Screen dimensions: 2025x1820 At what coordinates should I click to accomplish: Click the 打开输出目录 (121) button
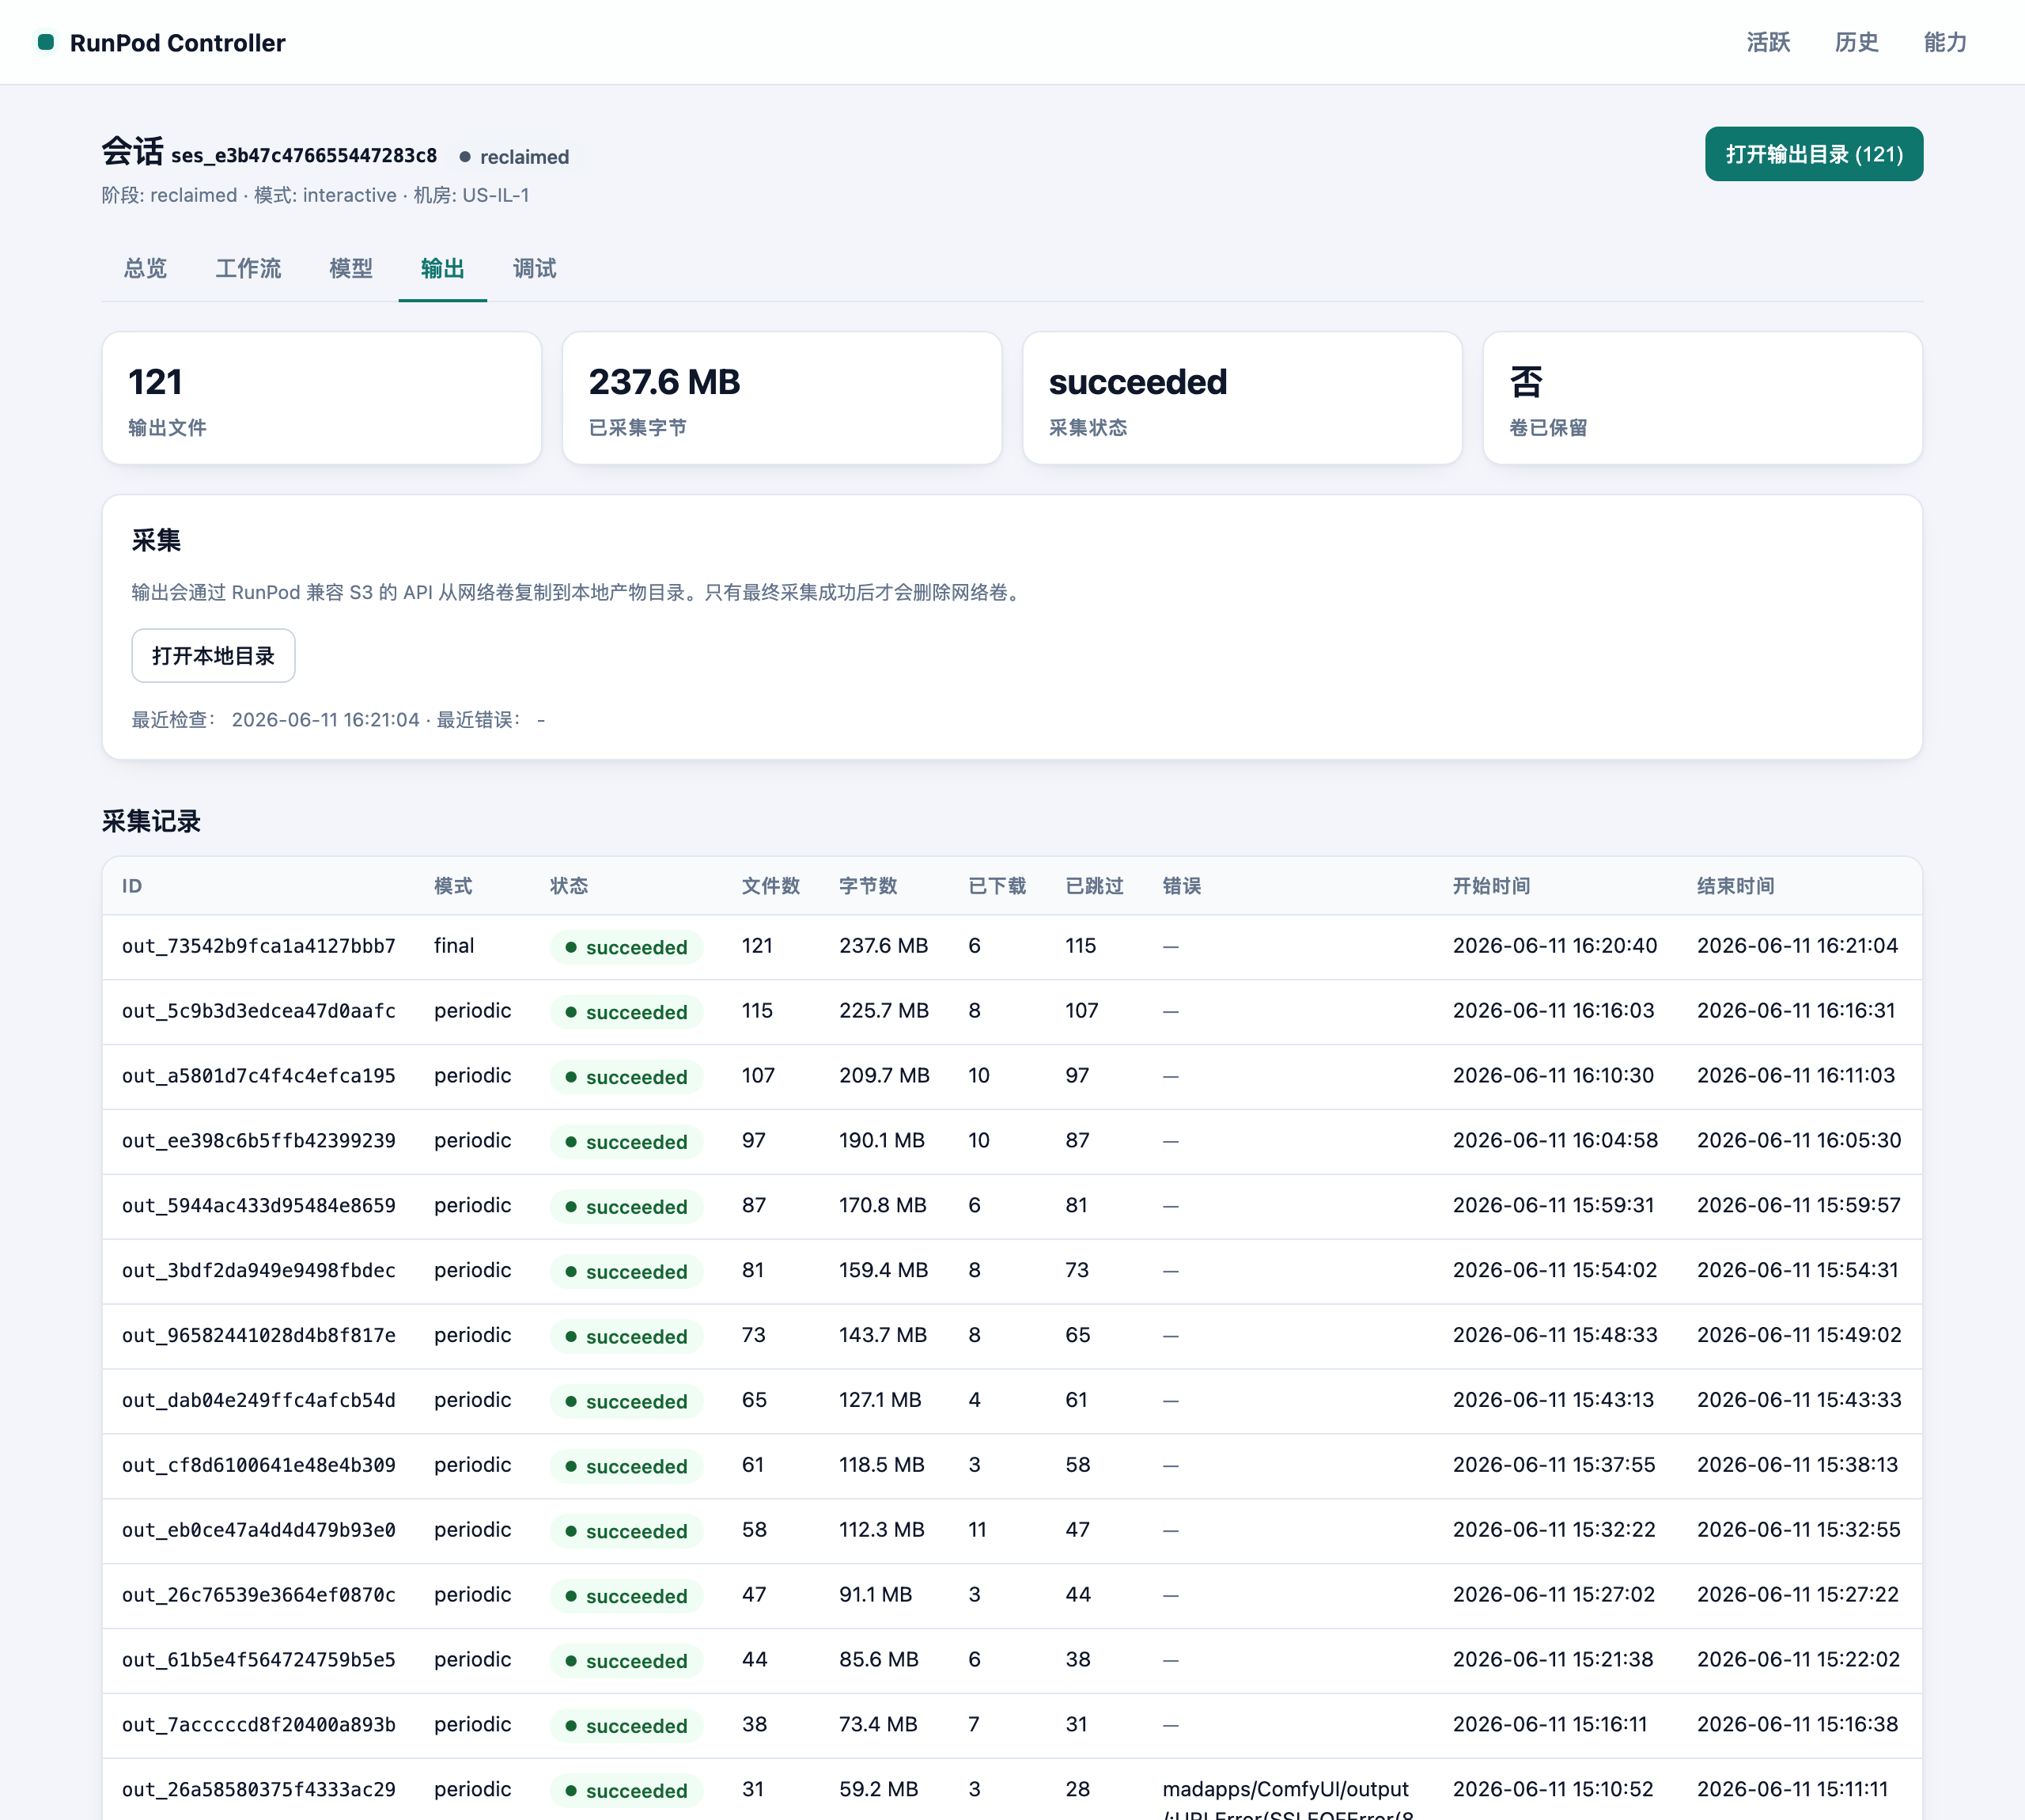[1813, 154]
